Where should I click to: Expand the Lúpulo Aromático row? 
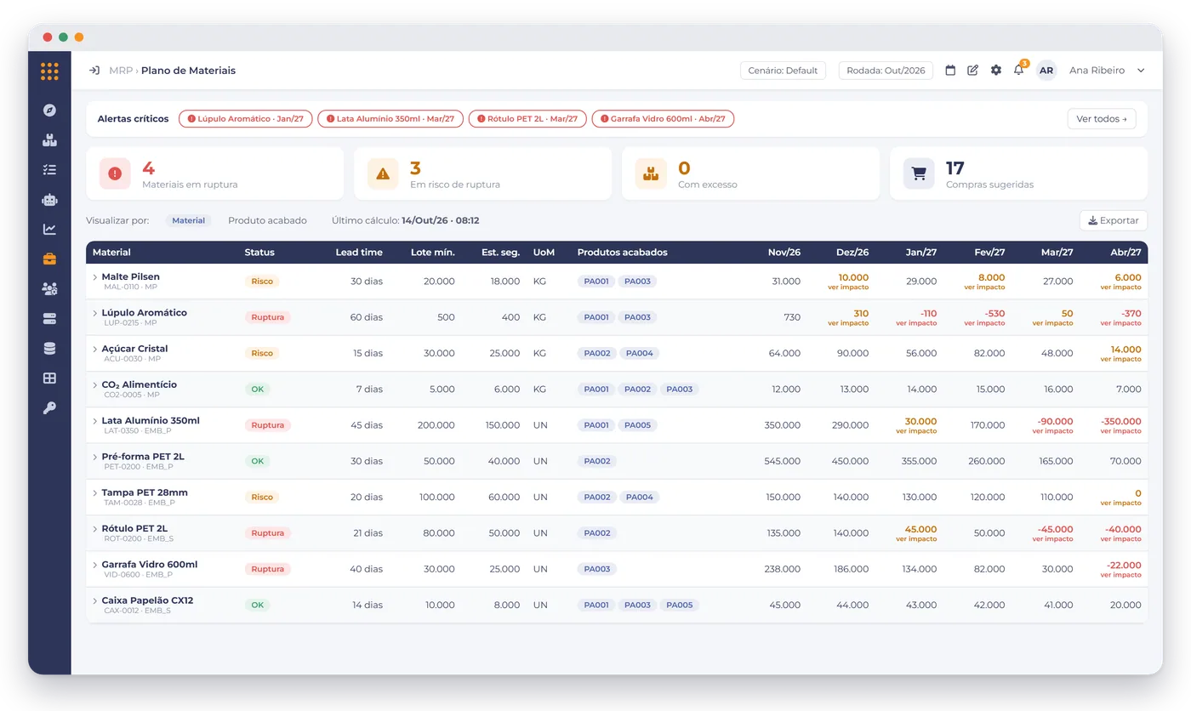pos(95,312)
